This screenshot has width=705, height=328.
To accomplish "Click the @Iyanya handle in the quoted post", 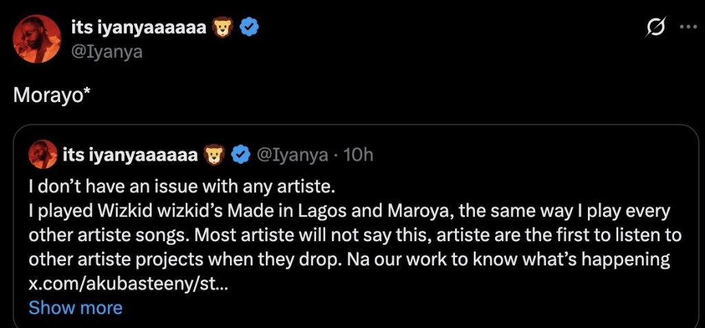I will (292, 155).
